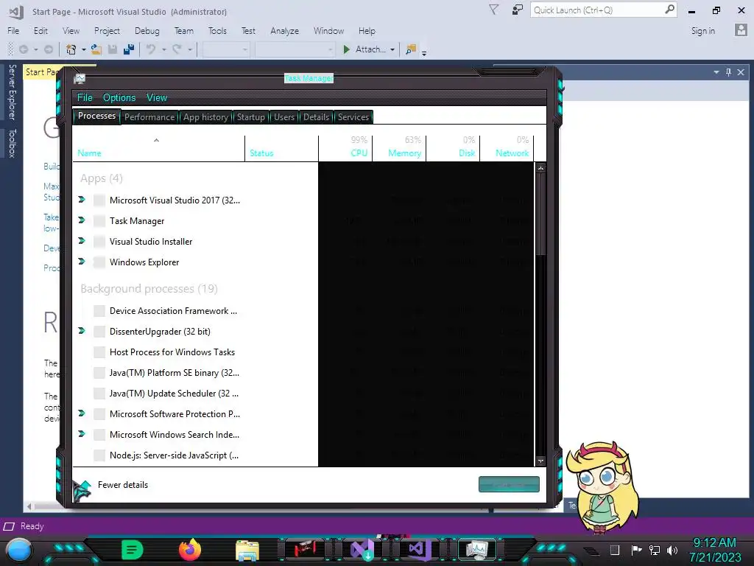Click the Visual Studio logo in title bar
This screenshot has width=754, height=566.
click(16, 12)
